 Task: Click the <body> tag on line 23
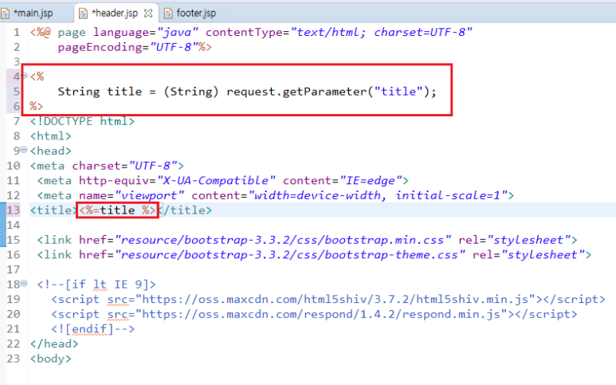[x=51, y=359]
